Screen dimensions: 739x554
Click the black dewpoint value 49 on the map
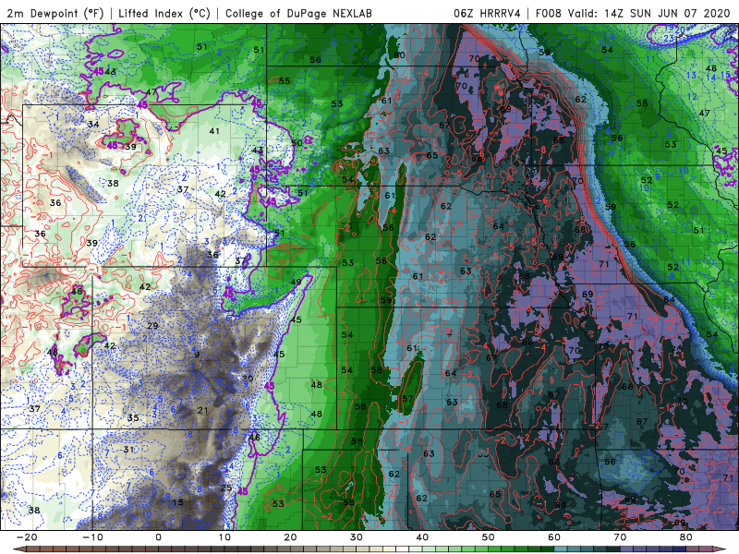[x=296, y=282]
